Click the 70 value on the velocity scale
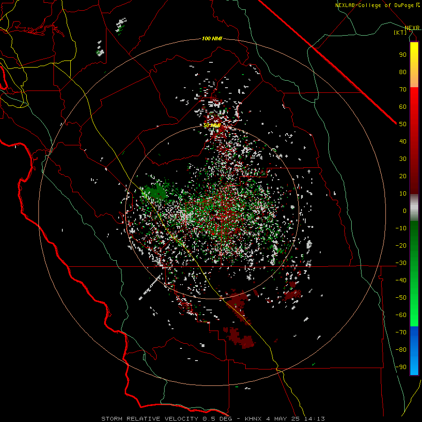 coord(403,90)
